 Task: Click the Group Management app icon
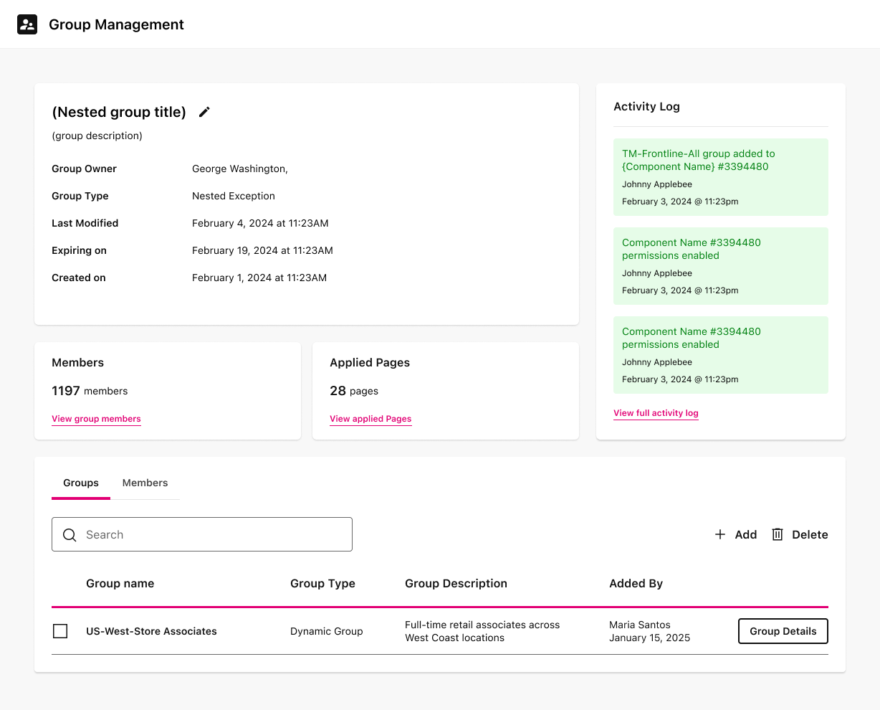[x=27, y=24]
